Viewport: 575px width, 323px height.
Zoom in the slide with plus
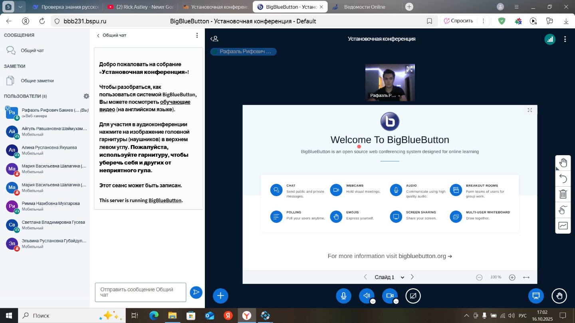[x=512, y=278]
